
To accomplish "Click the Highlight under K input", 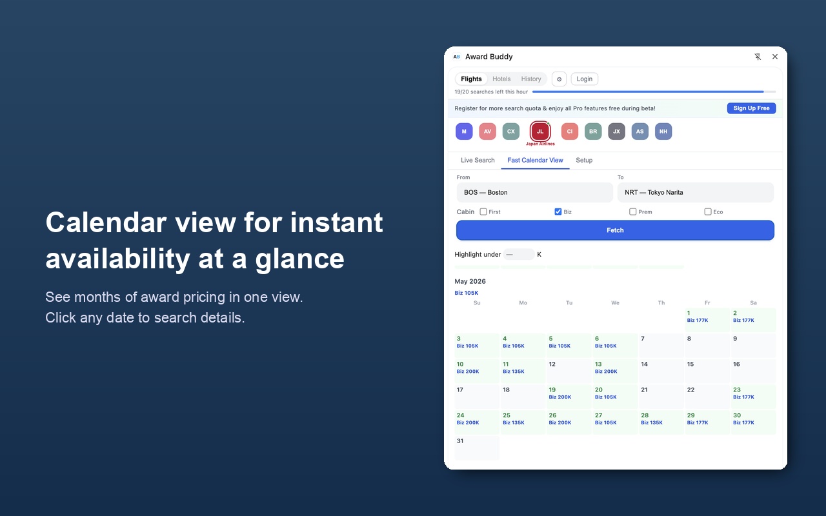I will click(519, 254).
